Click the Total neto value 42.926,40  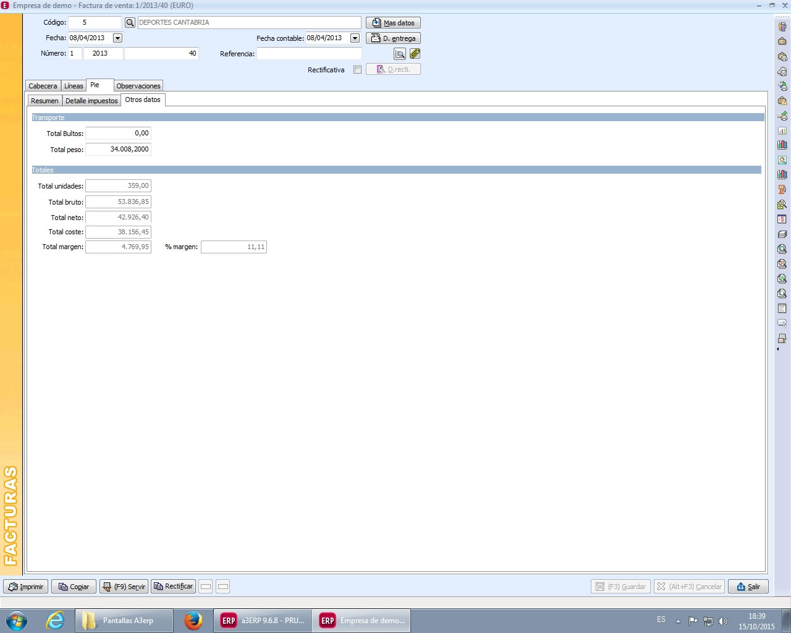[118, 218]
